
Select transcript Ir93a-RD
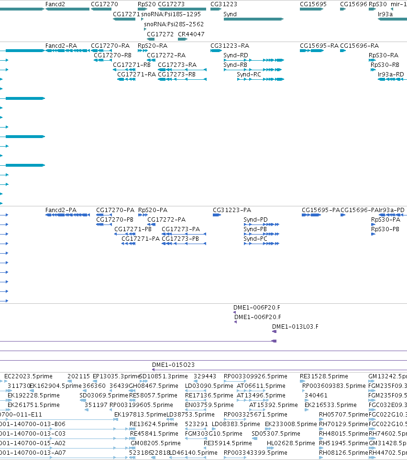point(391,75)
